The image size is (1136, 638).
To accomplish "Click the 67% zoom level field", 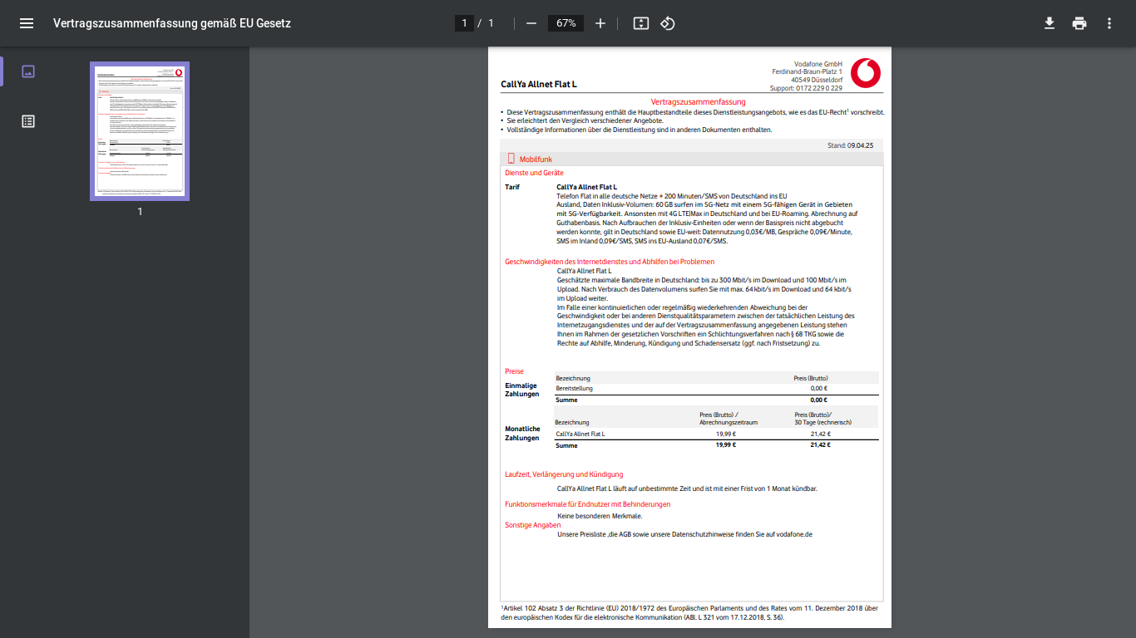I will coord(566,23).
